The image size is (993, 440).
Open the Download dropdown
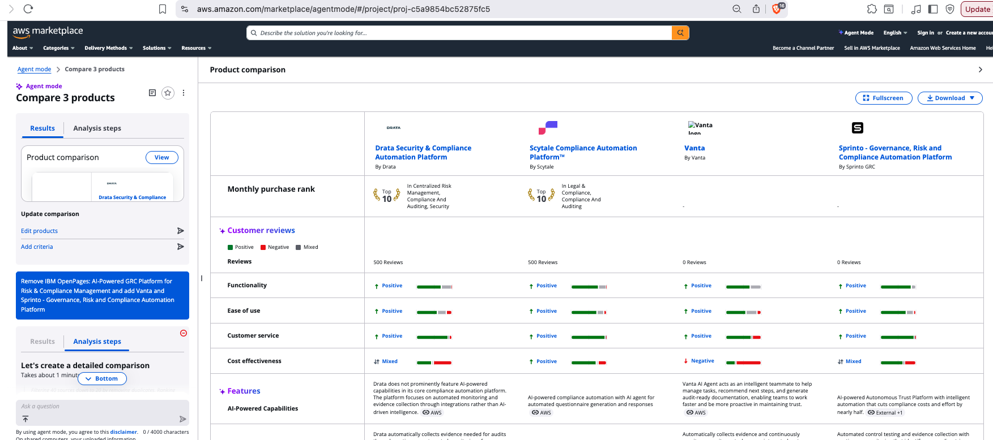tap(950, 98)
